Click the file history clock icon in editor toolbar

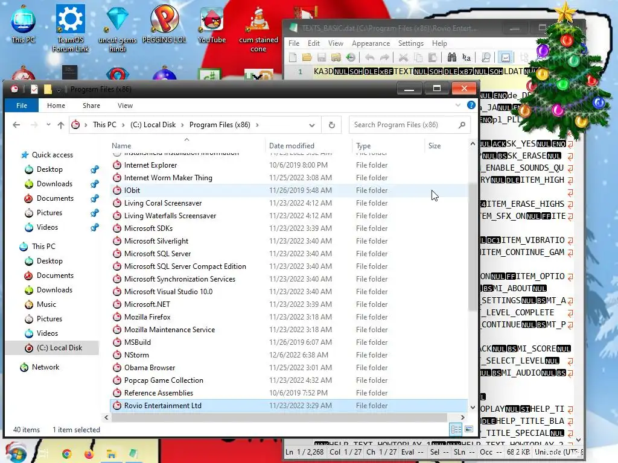click(351, 57)
